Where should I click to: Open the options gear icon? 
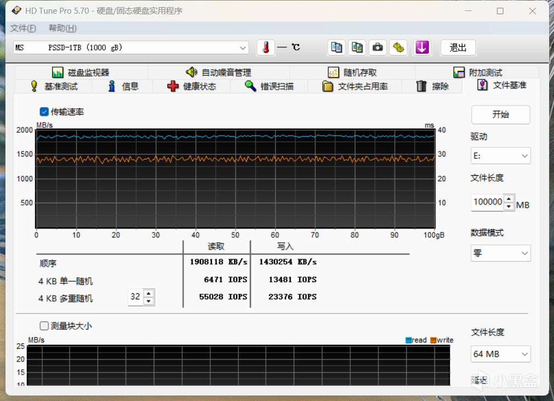398,47
